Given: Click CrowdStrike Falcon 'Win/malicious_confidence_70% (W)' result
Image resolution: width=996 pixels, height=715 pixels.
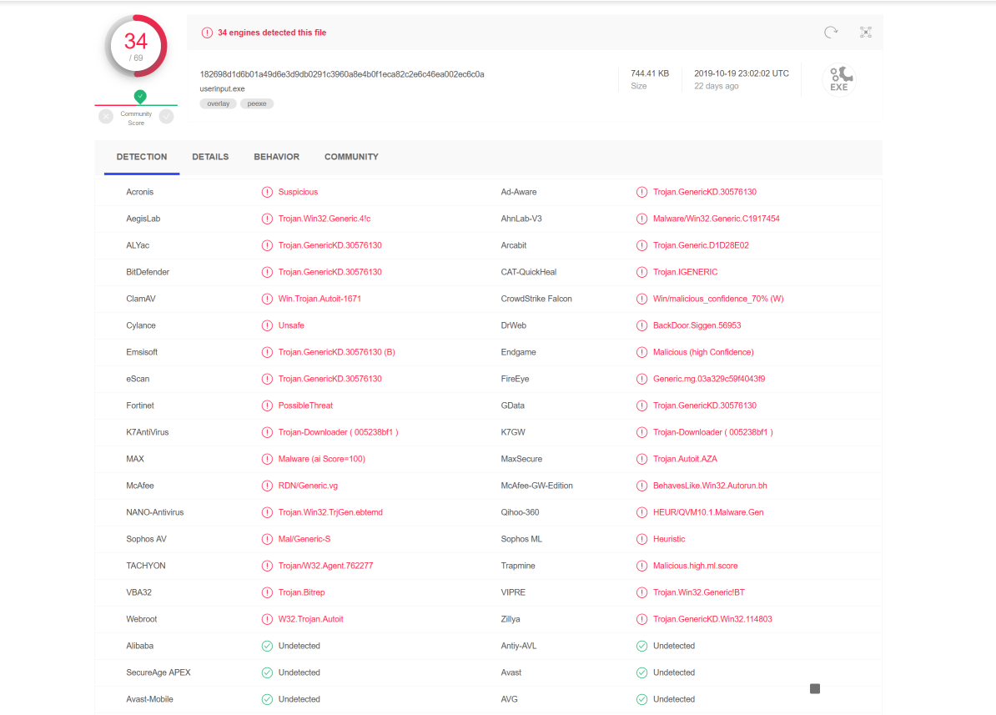Looking at the screenshot, I should (717, 299).
